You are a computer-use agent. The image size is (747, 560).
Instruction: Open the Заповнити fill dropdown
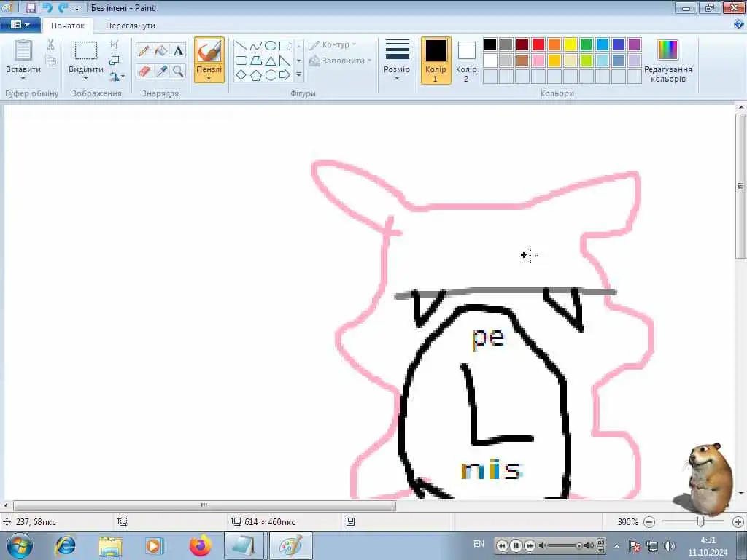tap(340, 61)
